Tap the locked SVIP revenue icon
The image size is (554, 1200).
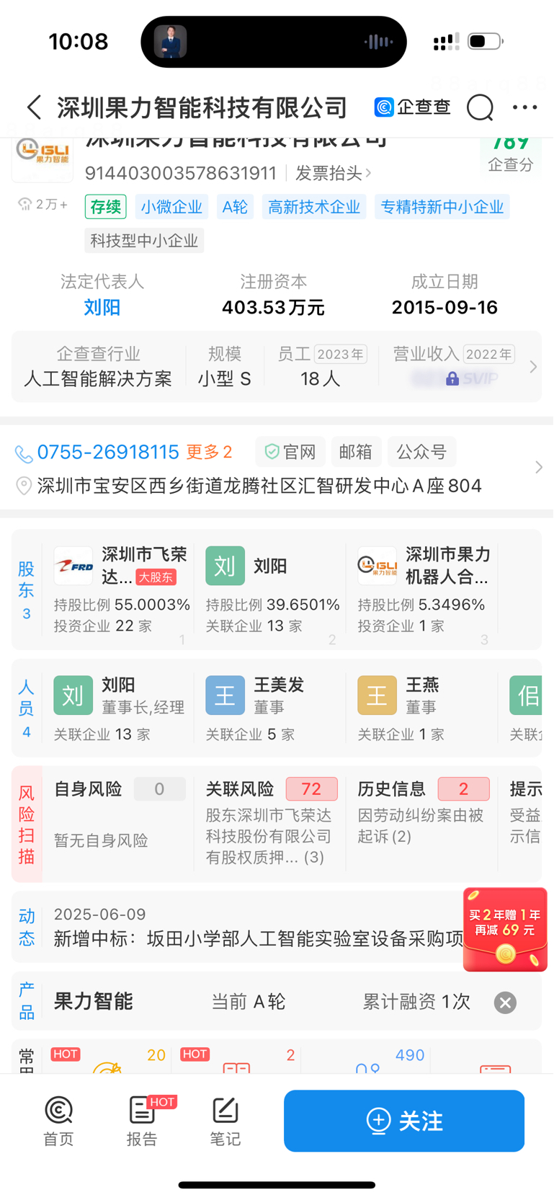[452, 378]
